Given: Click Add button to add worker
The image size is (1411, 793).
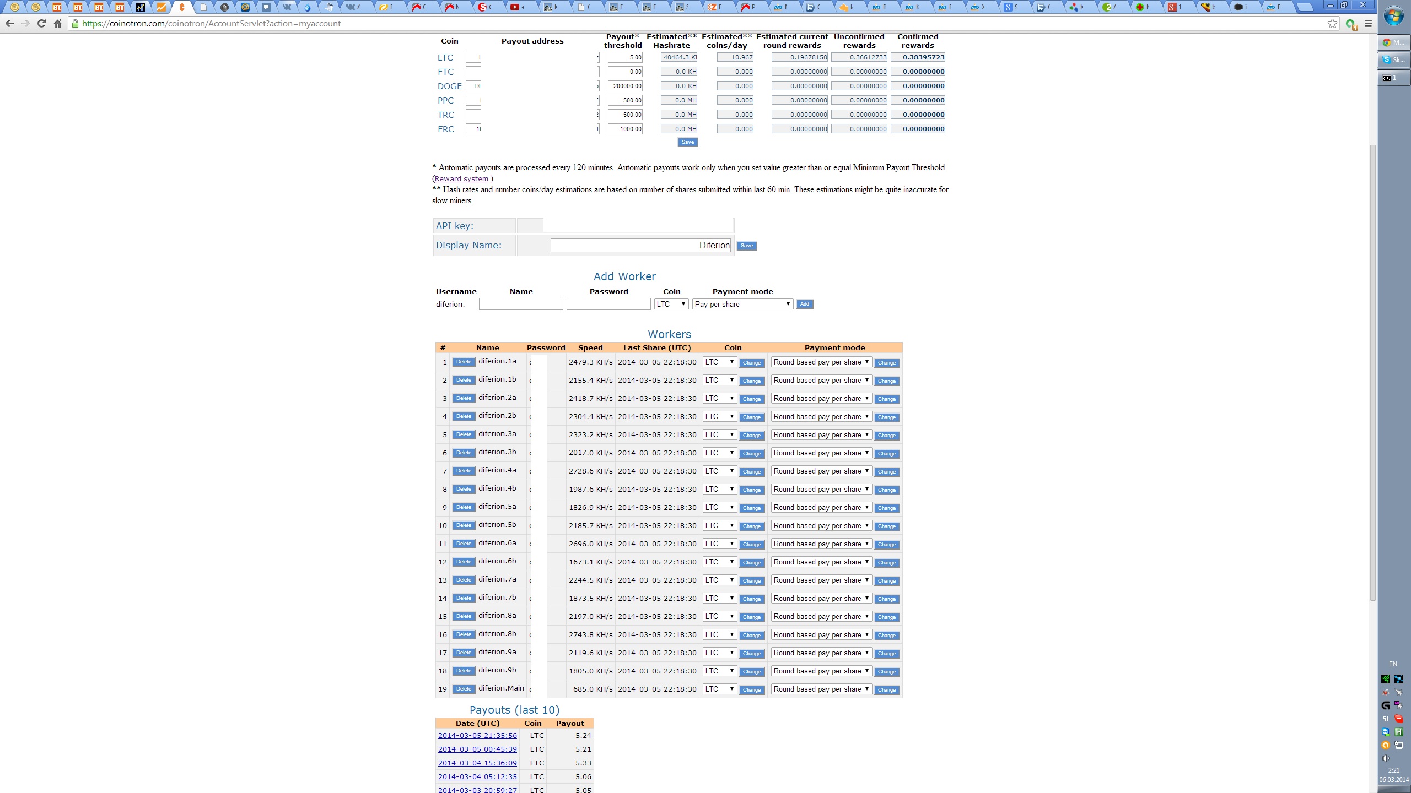Looking at the screenshot, I should (804, 304).
